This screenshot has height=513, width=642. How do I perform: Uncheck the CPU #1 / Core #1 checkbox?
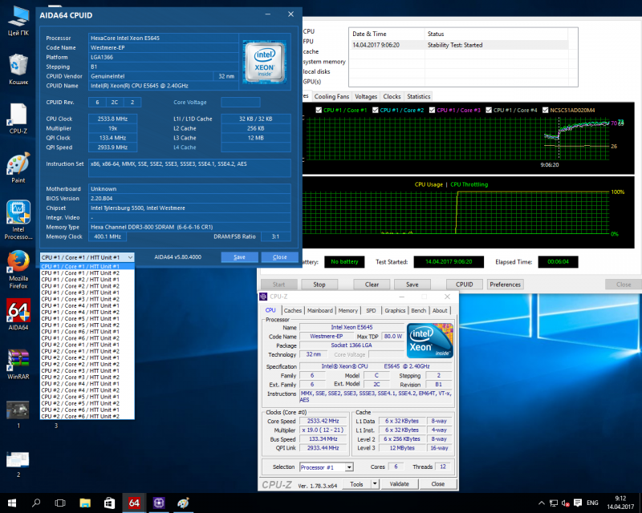319,110
